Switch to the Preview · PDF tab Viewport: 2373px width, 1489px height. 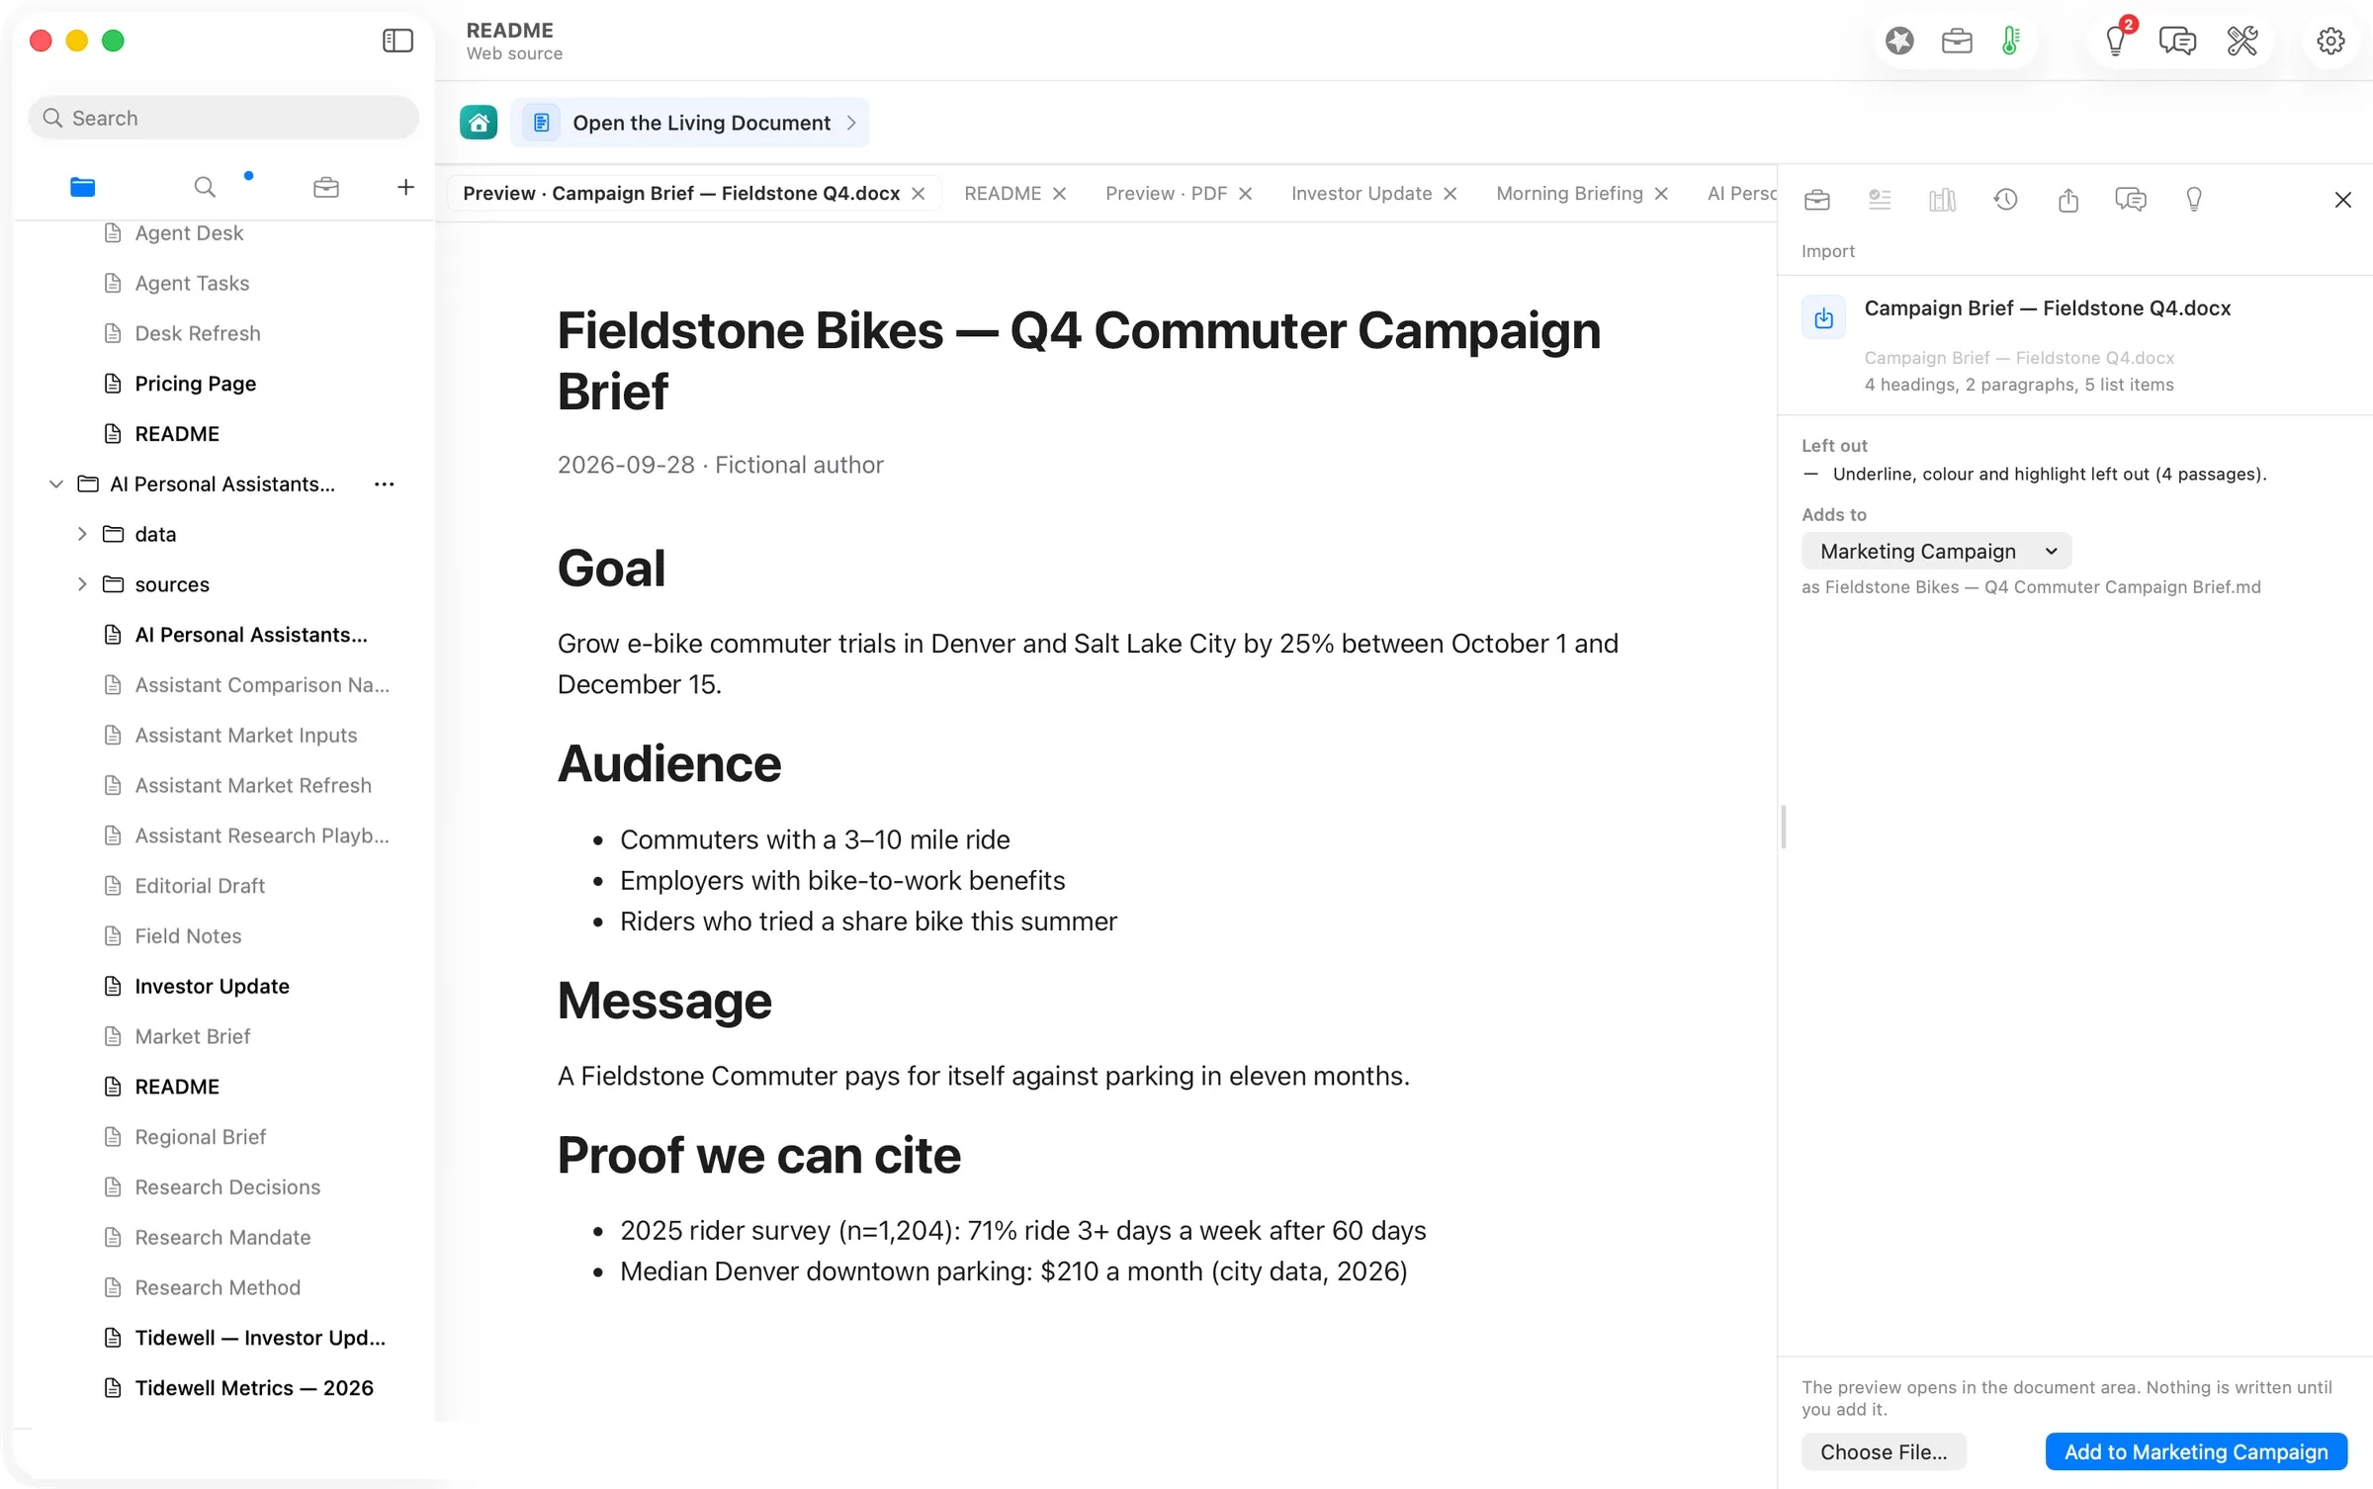coord(1166,193)
